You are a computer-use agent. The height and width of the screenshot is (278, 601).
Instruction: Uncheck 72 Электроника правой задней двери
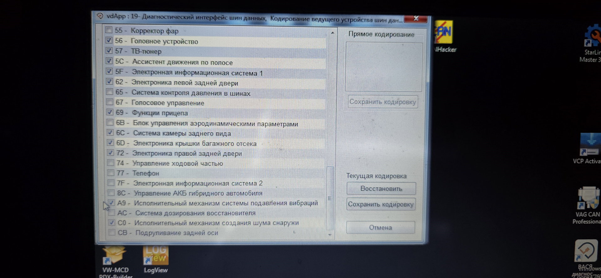[110, 152]
